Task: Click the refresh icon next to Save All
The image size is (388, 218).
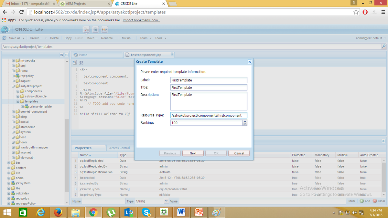Action: [5, 38]
